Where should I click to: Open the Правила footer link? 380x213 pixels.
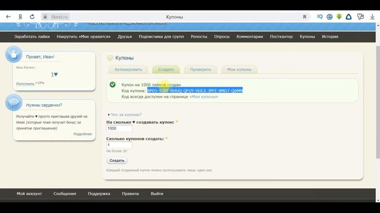click(x=131, y=193)
